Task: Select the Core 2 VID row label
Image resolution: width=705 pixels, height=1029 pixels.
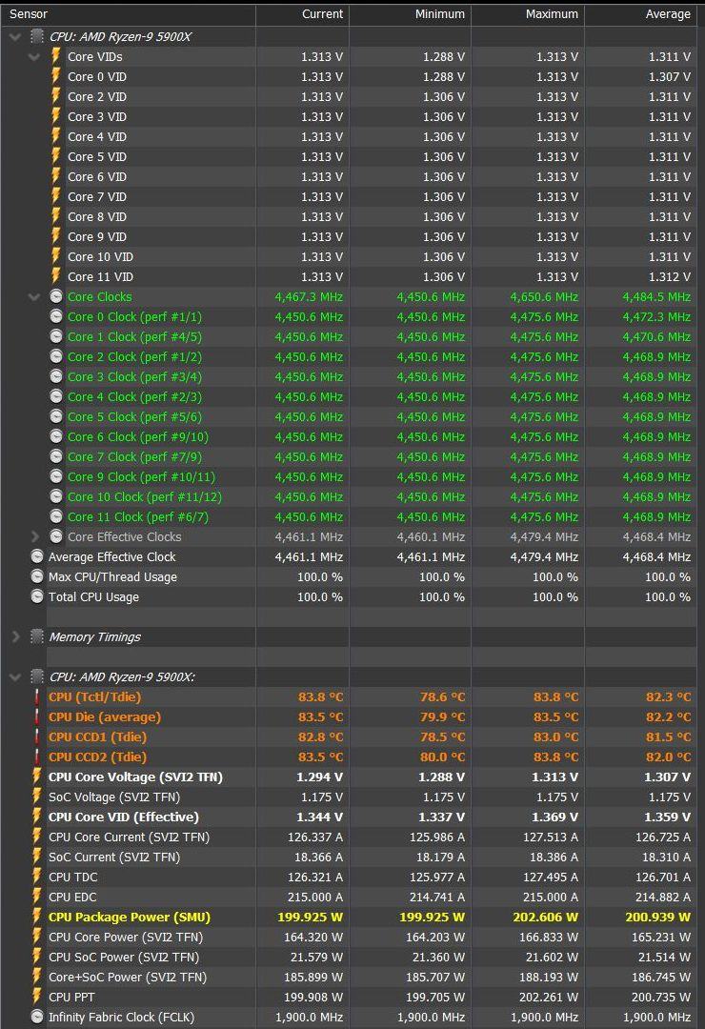Action: pos(97,96)
